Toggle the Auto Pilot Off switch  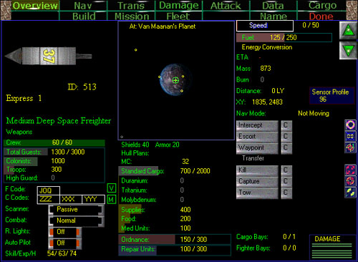(64, 243)
